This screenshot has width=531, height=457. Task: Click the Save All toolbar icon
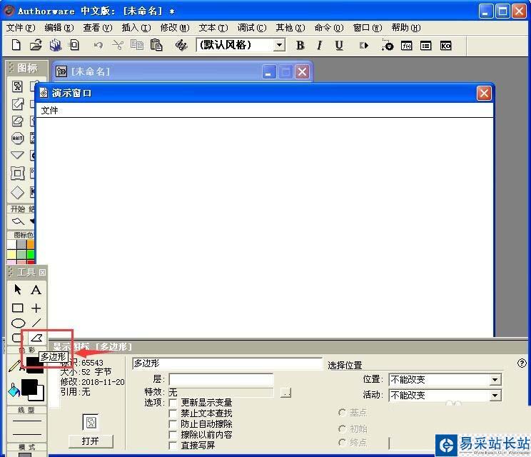[x=56, y=45]
